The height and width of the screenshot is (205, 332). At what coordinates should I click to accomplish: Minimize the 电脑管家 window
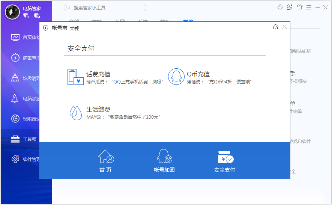[318, 8]
